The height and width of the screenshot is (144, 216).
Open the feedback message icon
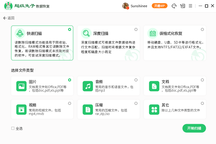coord(183,6)
